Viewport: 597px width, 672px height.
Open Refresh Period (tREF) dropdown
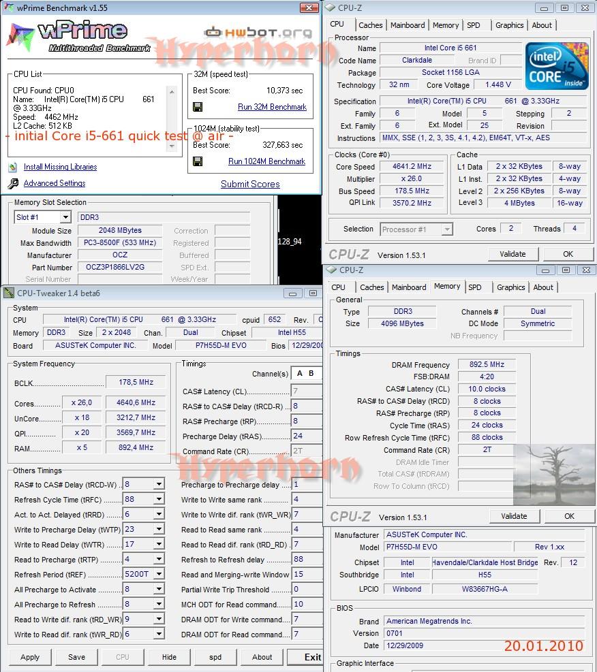[x=159, y=574]
